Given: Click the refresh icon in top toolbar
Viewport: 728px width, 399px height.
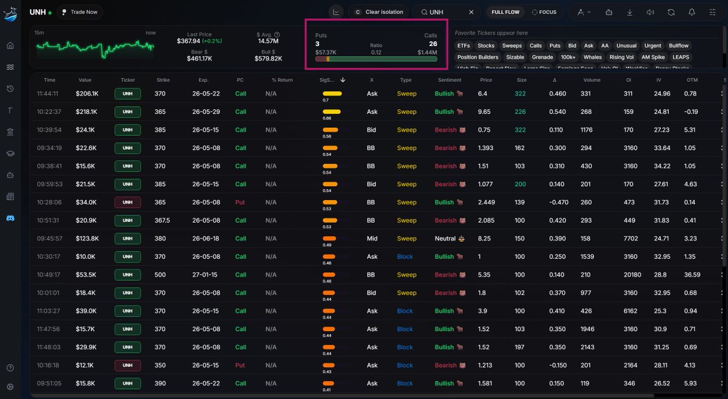Looking at the screenshot, I should pos(671,12).
